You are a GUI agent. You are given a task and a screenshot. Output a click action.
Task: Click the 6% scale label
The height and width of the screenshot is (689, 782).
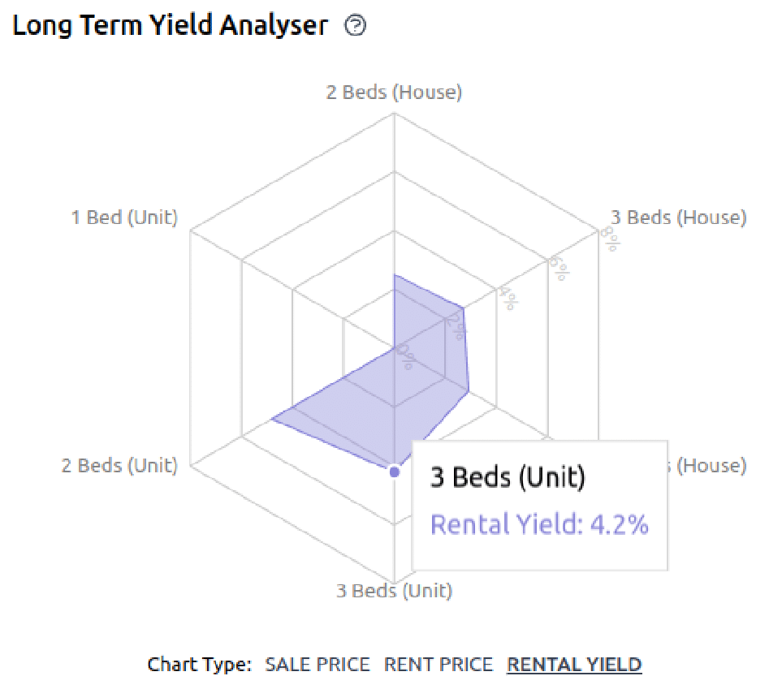(x=559, y=269)
